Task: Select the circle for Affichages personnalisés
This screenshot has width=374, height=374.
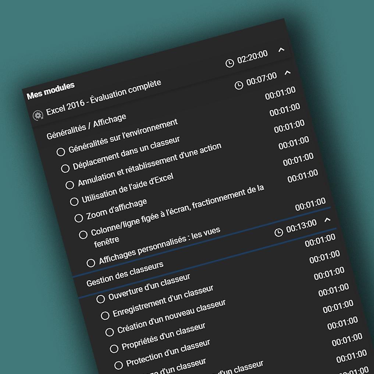Action: [91, 263]
